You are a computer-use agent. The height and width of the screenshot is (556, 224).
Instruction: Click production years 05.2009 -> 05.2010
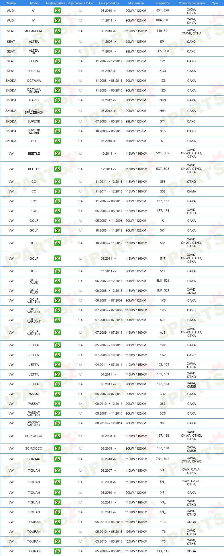click(x=109, y=551)
